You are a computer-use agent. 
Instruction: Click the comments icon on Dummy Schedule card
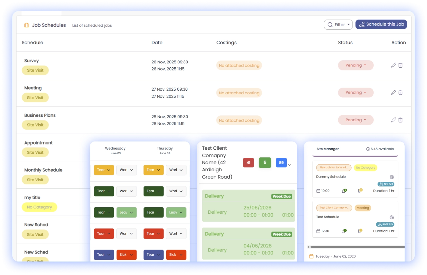click(x=344, y=191)
